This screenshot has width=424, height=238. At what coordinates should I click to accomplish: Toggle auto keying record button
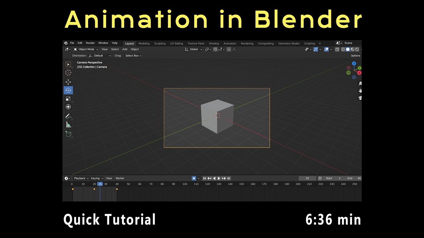(x=194, y=178)
